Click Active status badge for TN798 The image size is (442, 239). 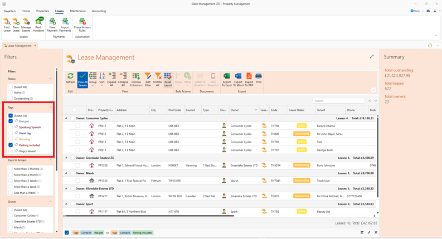point(302,126)
